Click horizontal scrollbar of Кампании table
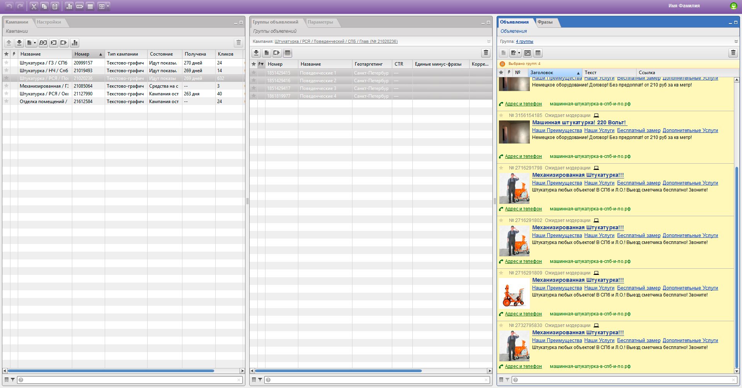 pos(111,371)
